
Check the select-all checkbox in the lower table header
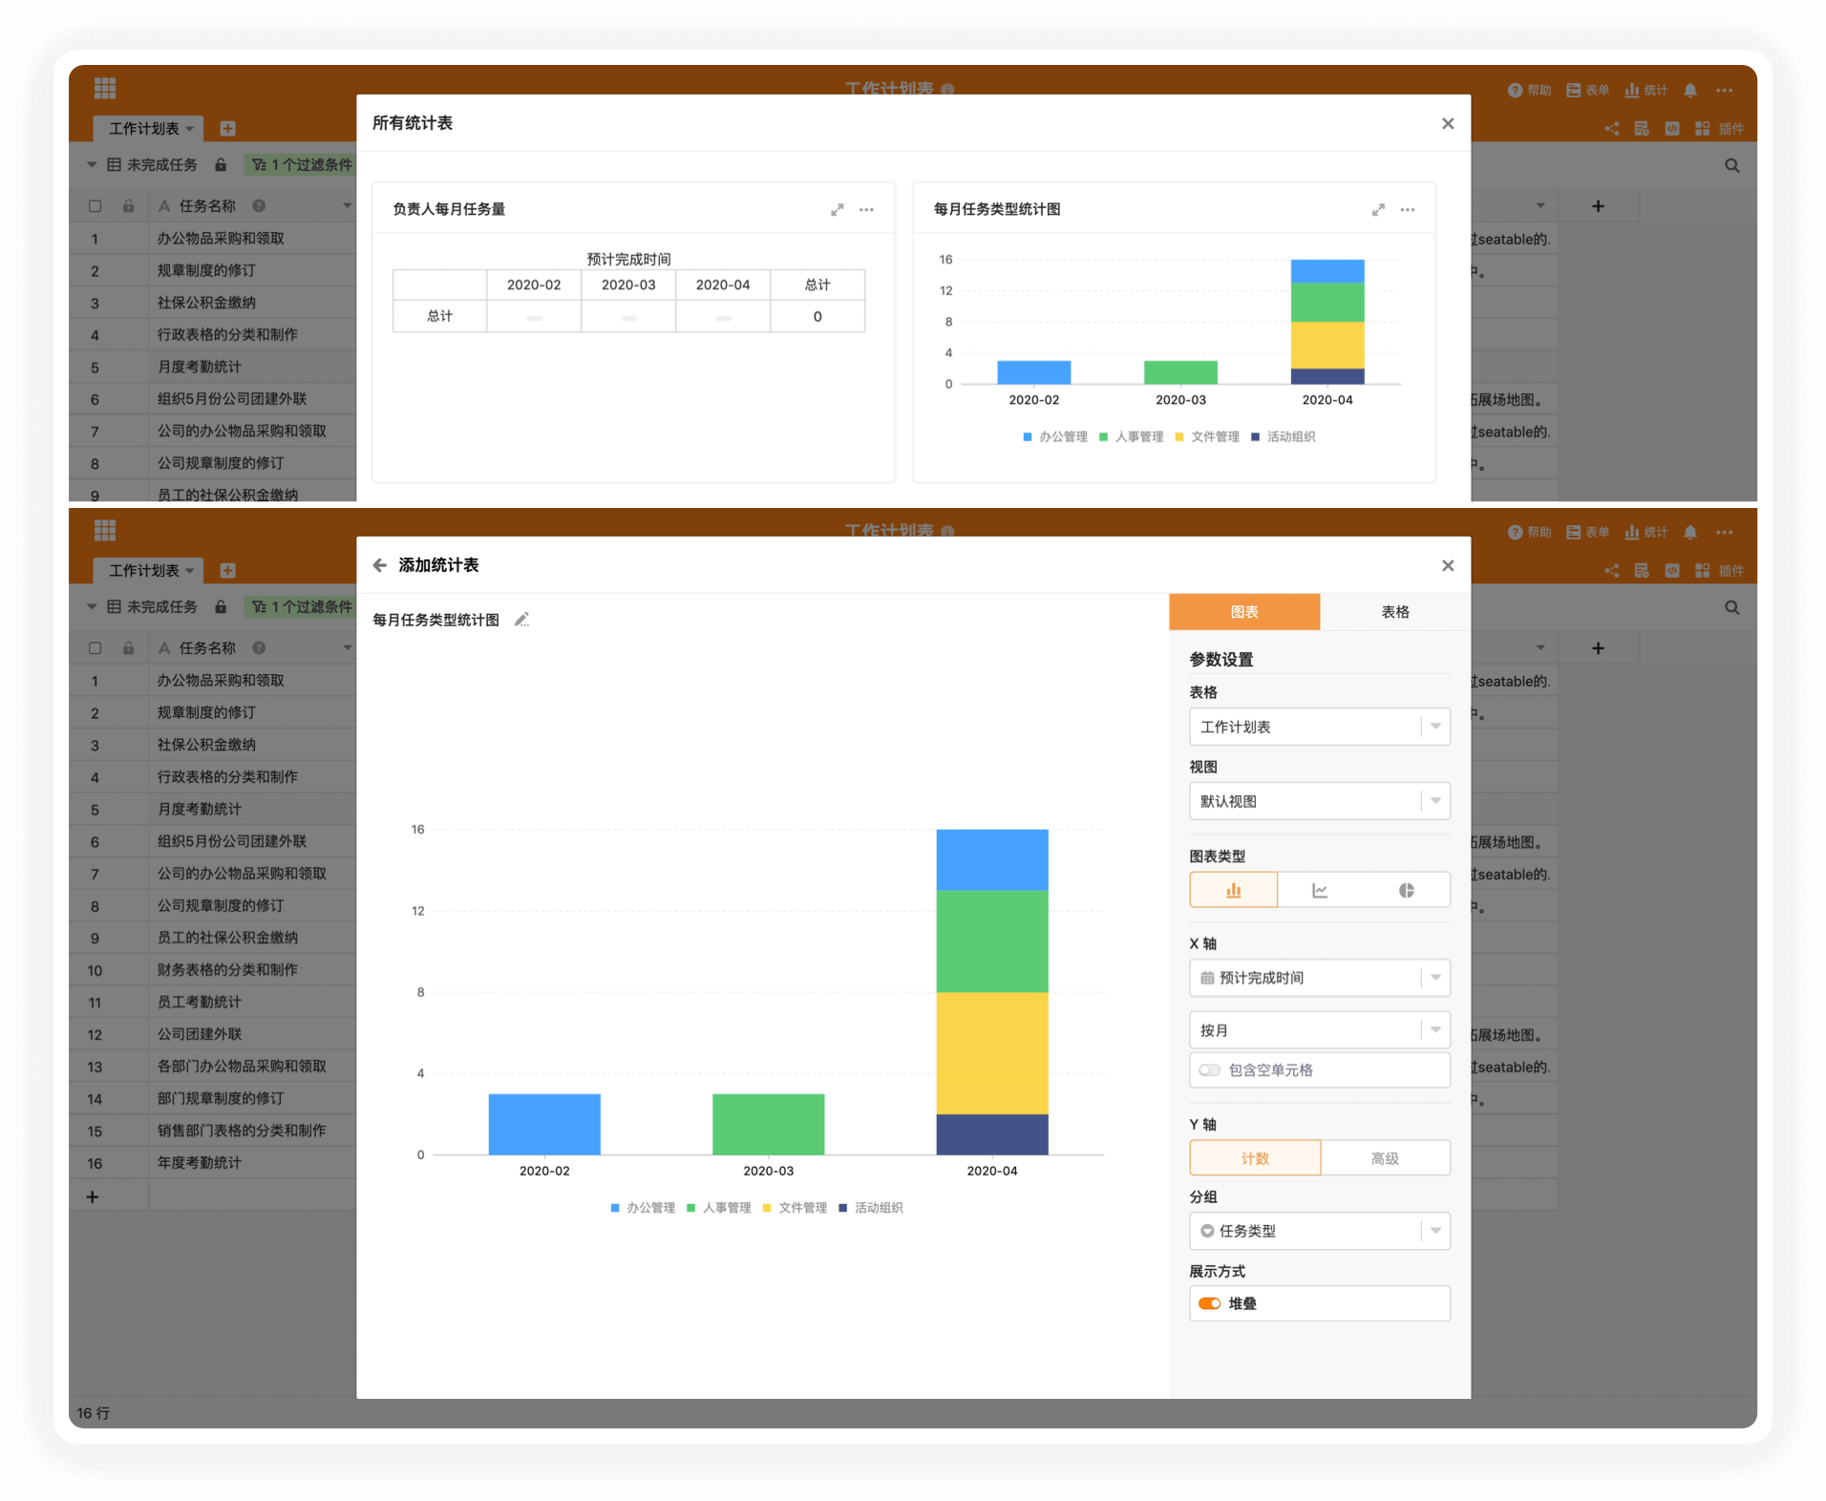95,648
